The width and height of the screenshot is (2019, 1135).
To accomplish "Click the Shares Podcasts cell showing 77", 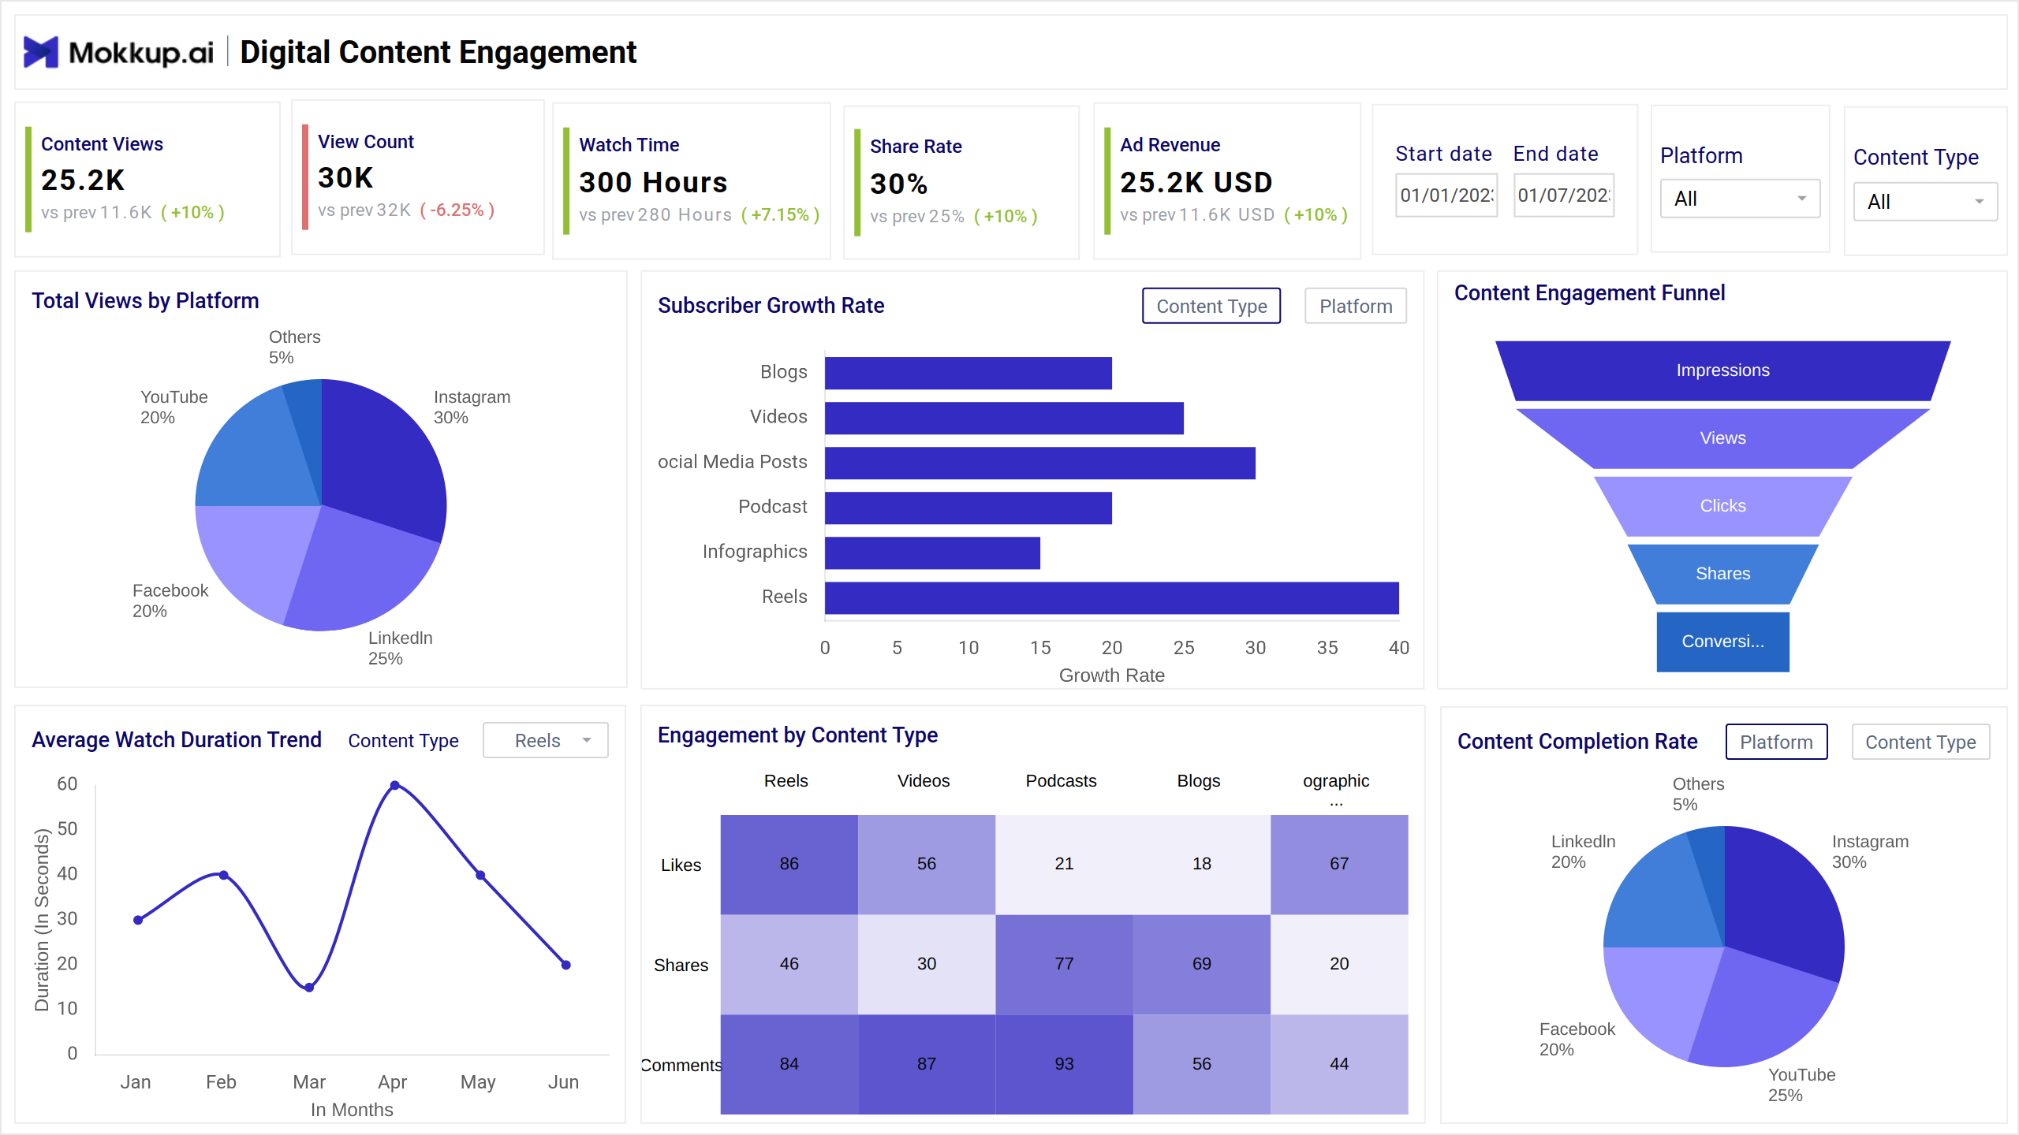I will point(1064,964).
